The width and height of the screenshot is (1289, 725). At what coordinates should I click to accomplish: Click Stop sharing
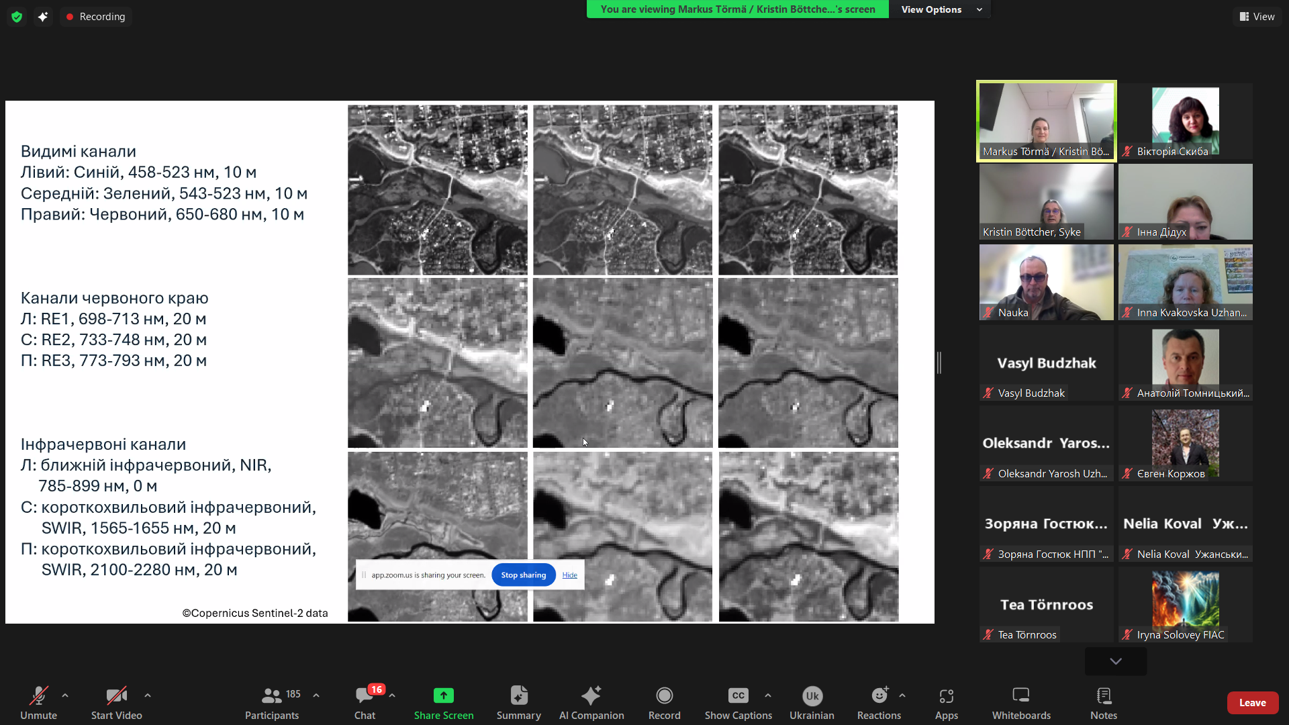(523, 575)
